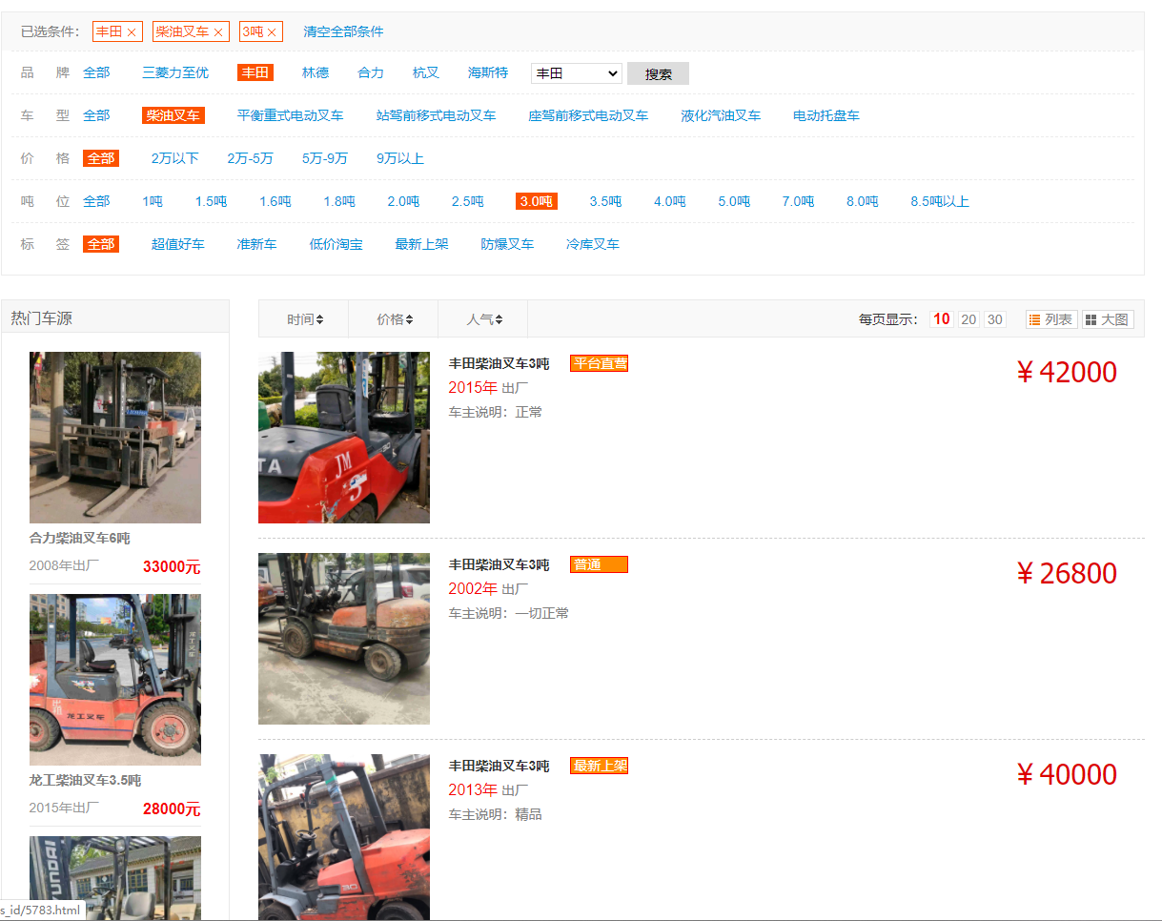Show 30 items per page
Image resolution: width=1162 pixels, height=921 pixels.
[995, 319]
